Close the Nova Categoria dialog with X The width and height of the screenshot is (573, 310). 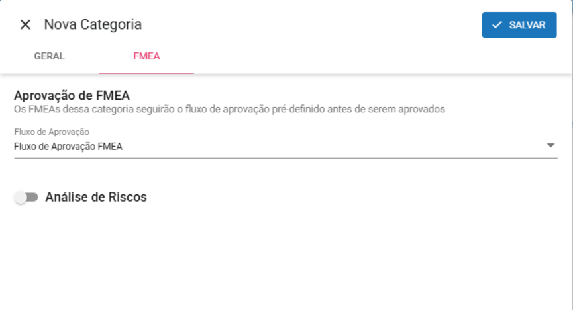(x=25, y=25)
